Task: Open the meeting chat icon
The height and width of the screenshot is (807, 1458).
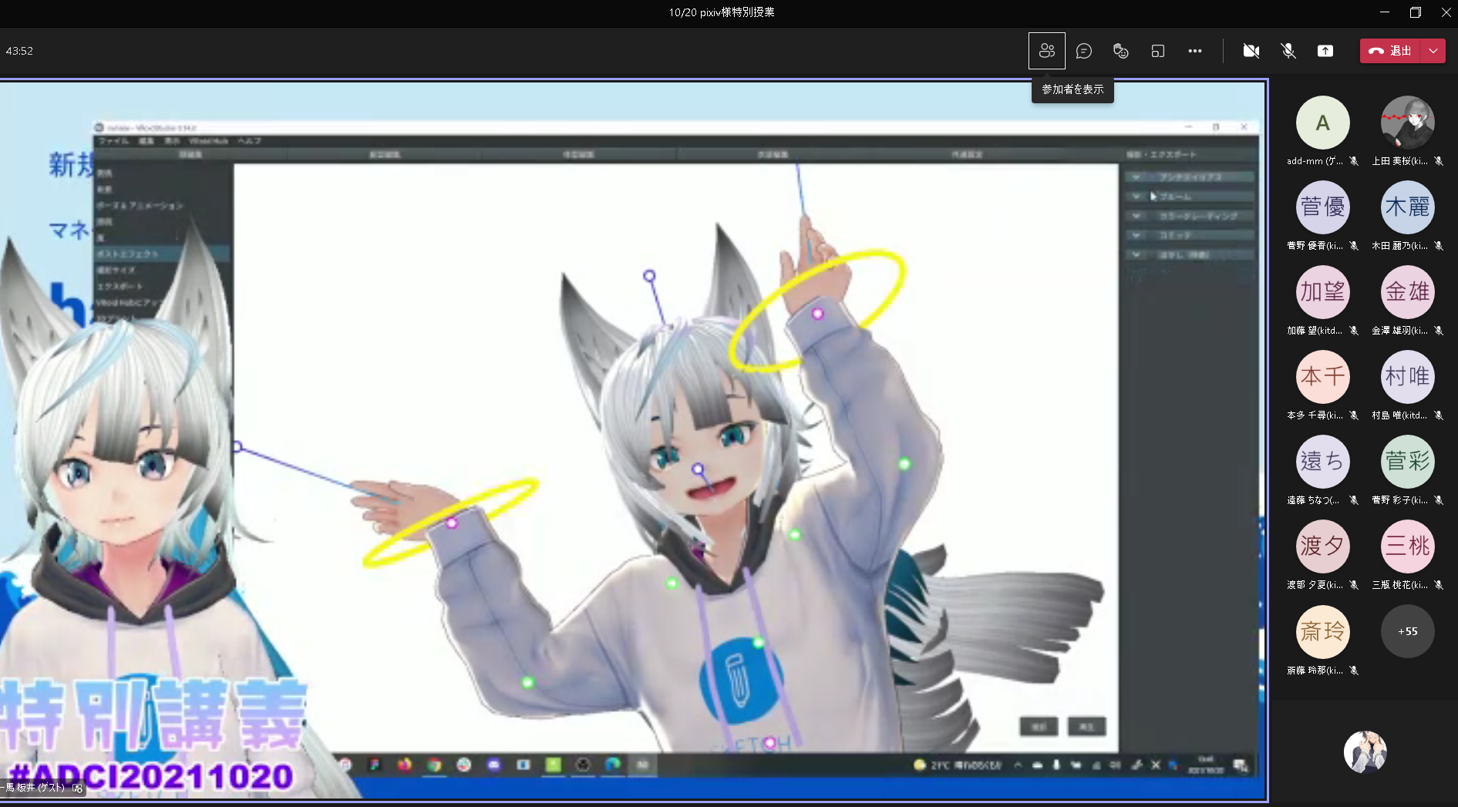Action: (x=1083, y=51)
